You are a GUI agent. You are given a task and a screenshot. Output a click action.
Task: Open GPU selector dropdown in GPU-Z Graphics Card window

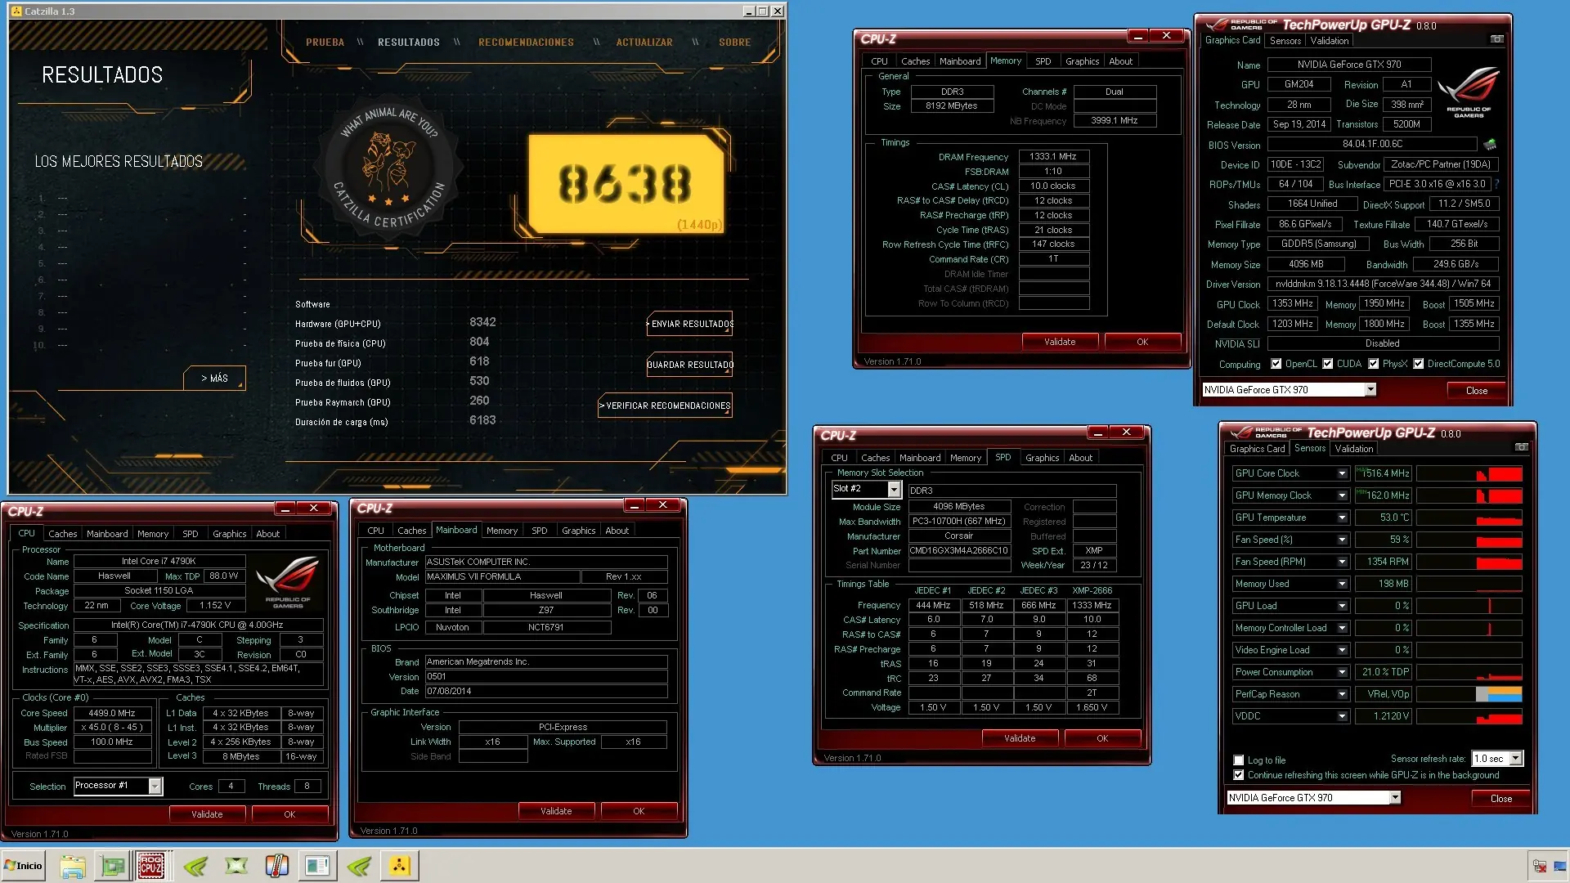point(1370,390)
